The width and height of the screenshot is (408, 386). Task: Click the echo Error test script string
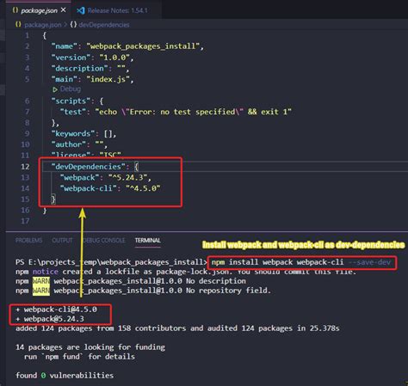click(x=194, y=112)
